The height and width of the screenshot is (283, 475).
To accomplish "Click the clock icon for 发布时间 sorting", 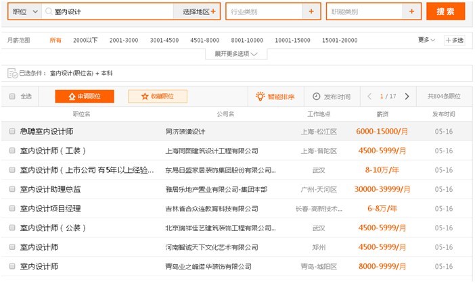I will pos(317,97).
